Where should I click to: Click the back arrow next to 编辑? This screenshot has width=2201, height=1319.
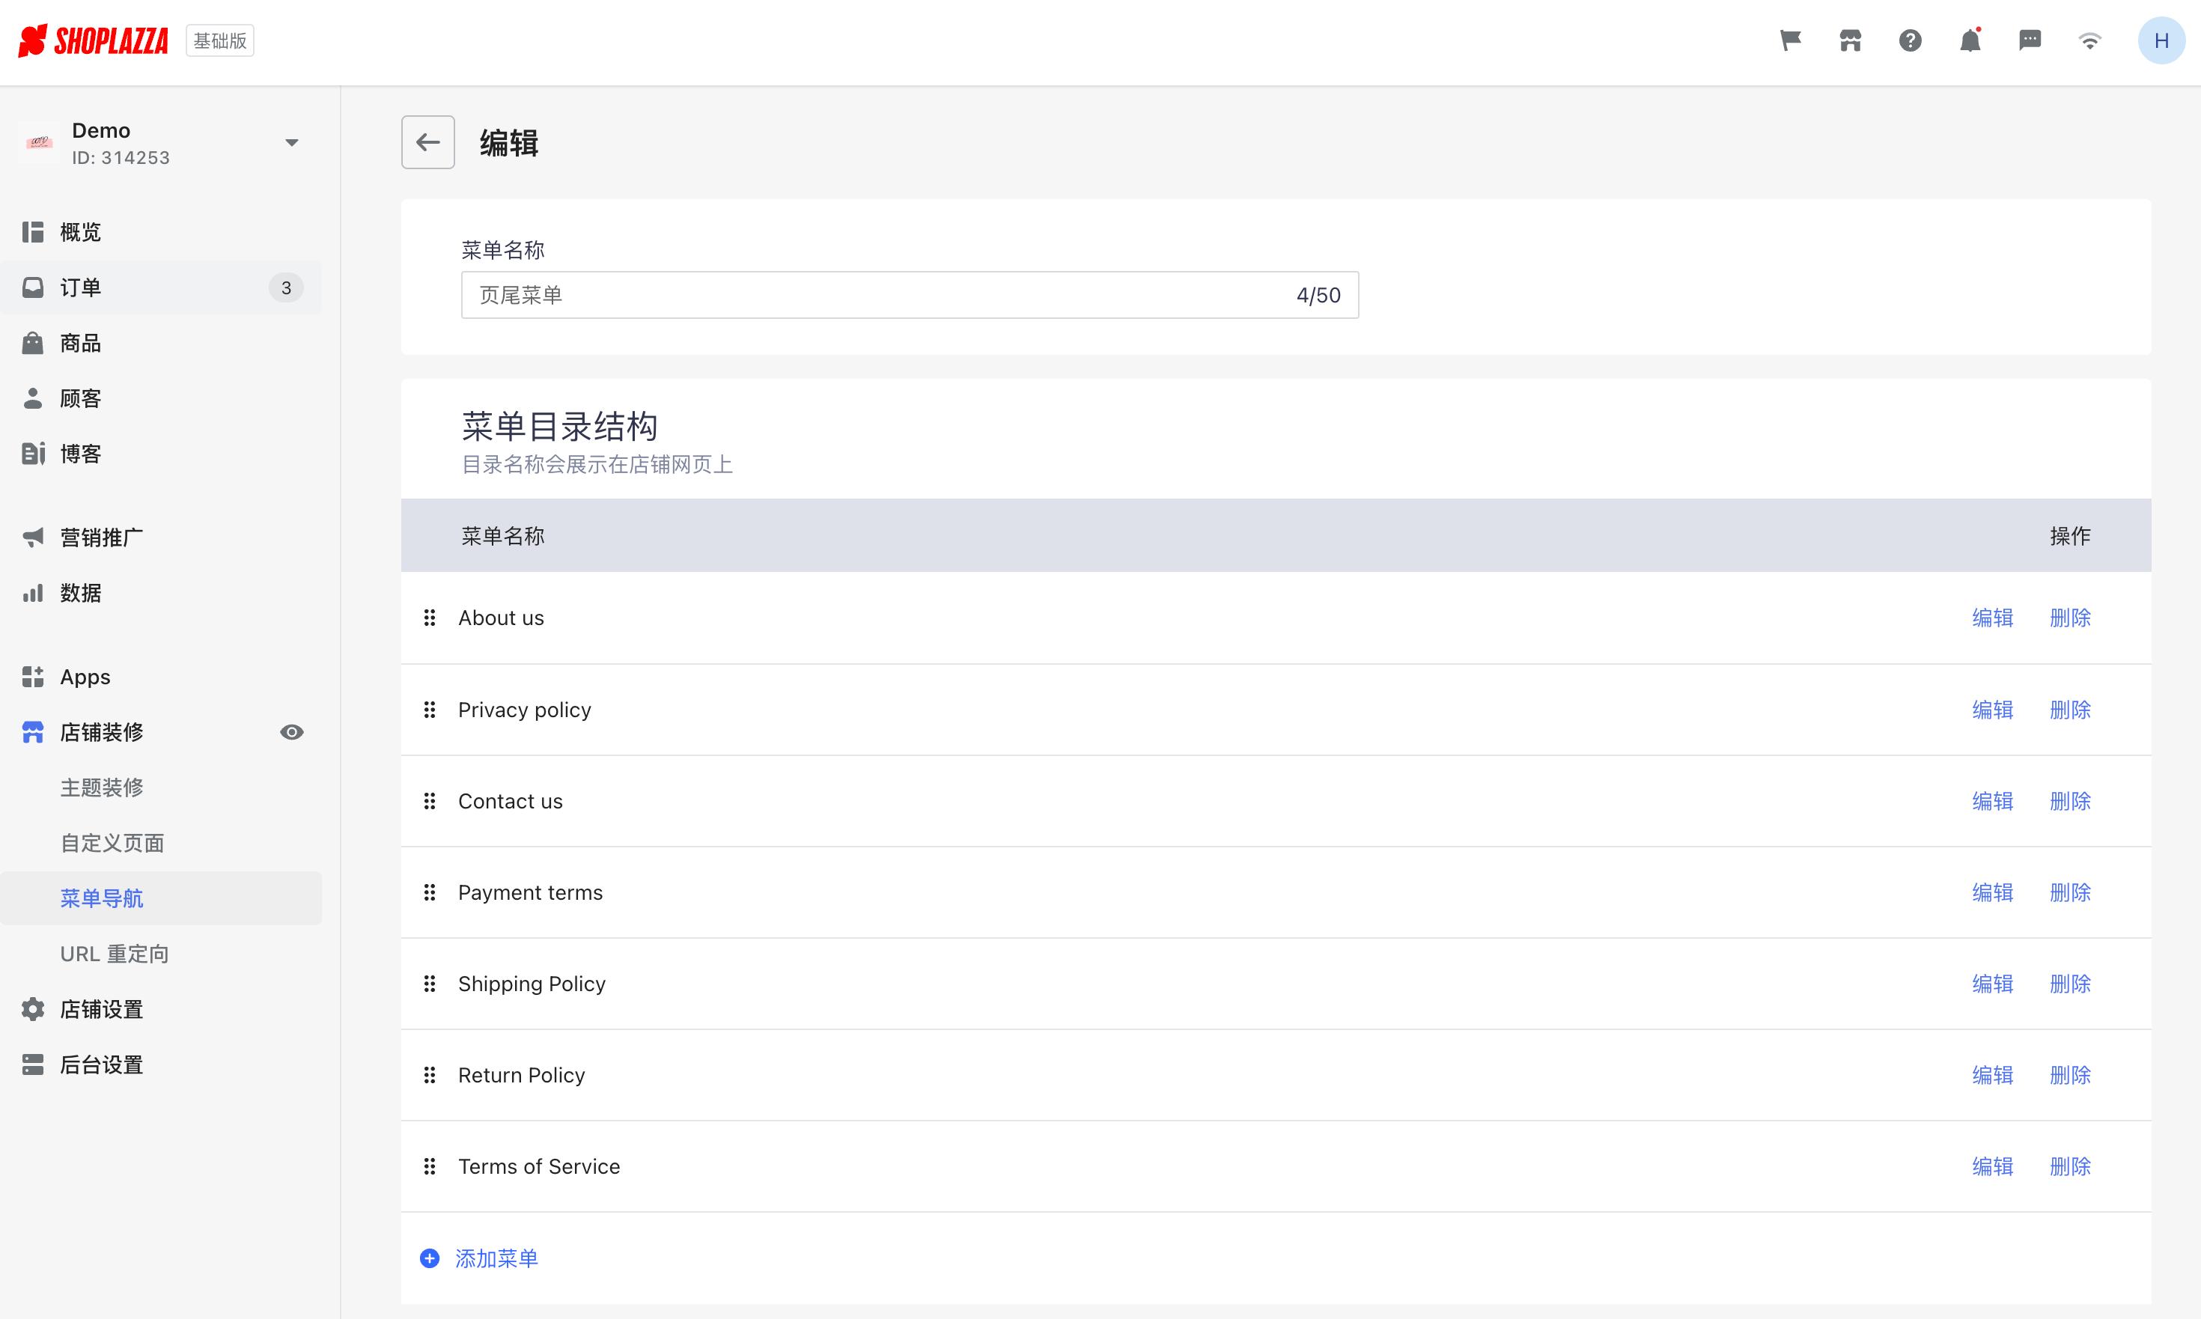click(x=427, y=142)
